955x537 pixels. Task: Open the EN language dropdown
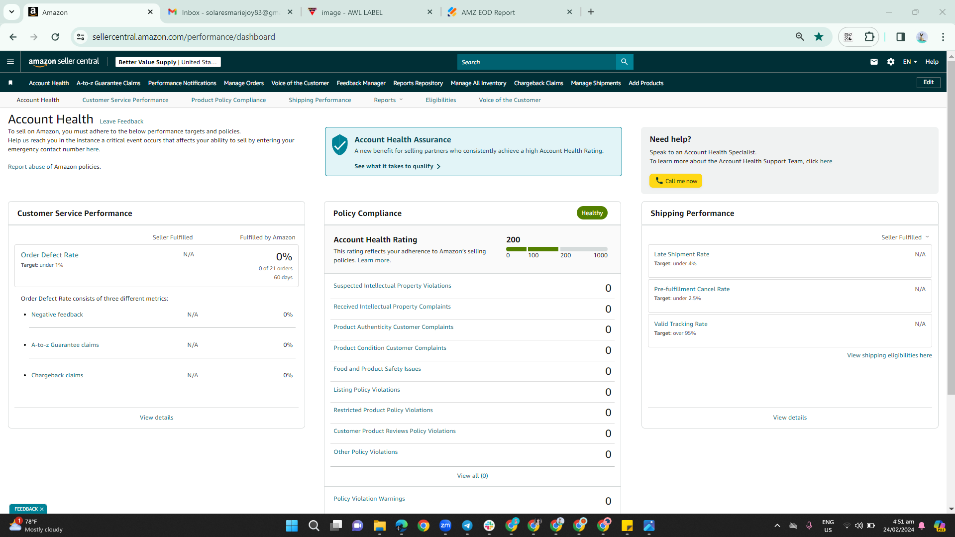910,62
